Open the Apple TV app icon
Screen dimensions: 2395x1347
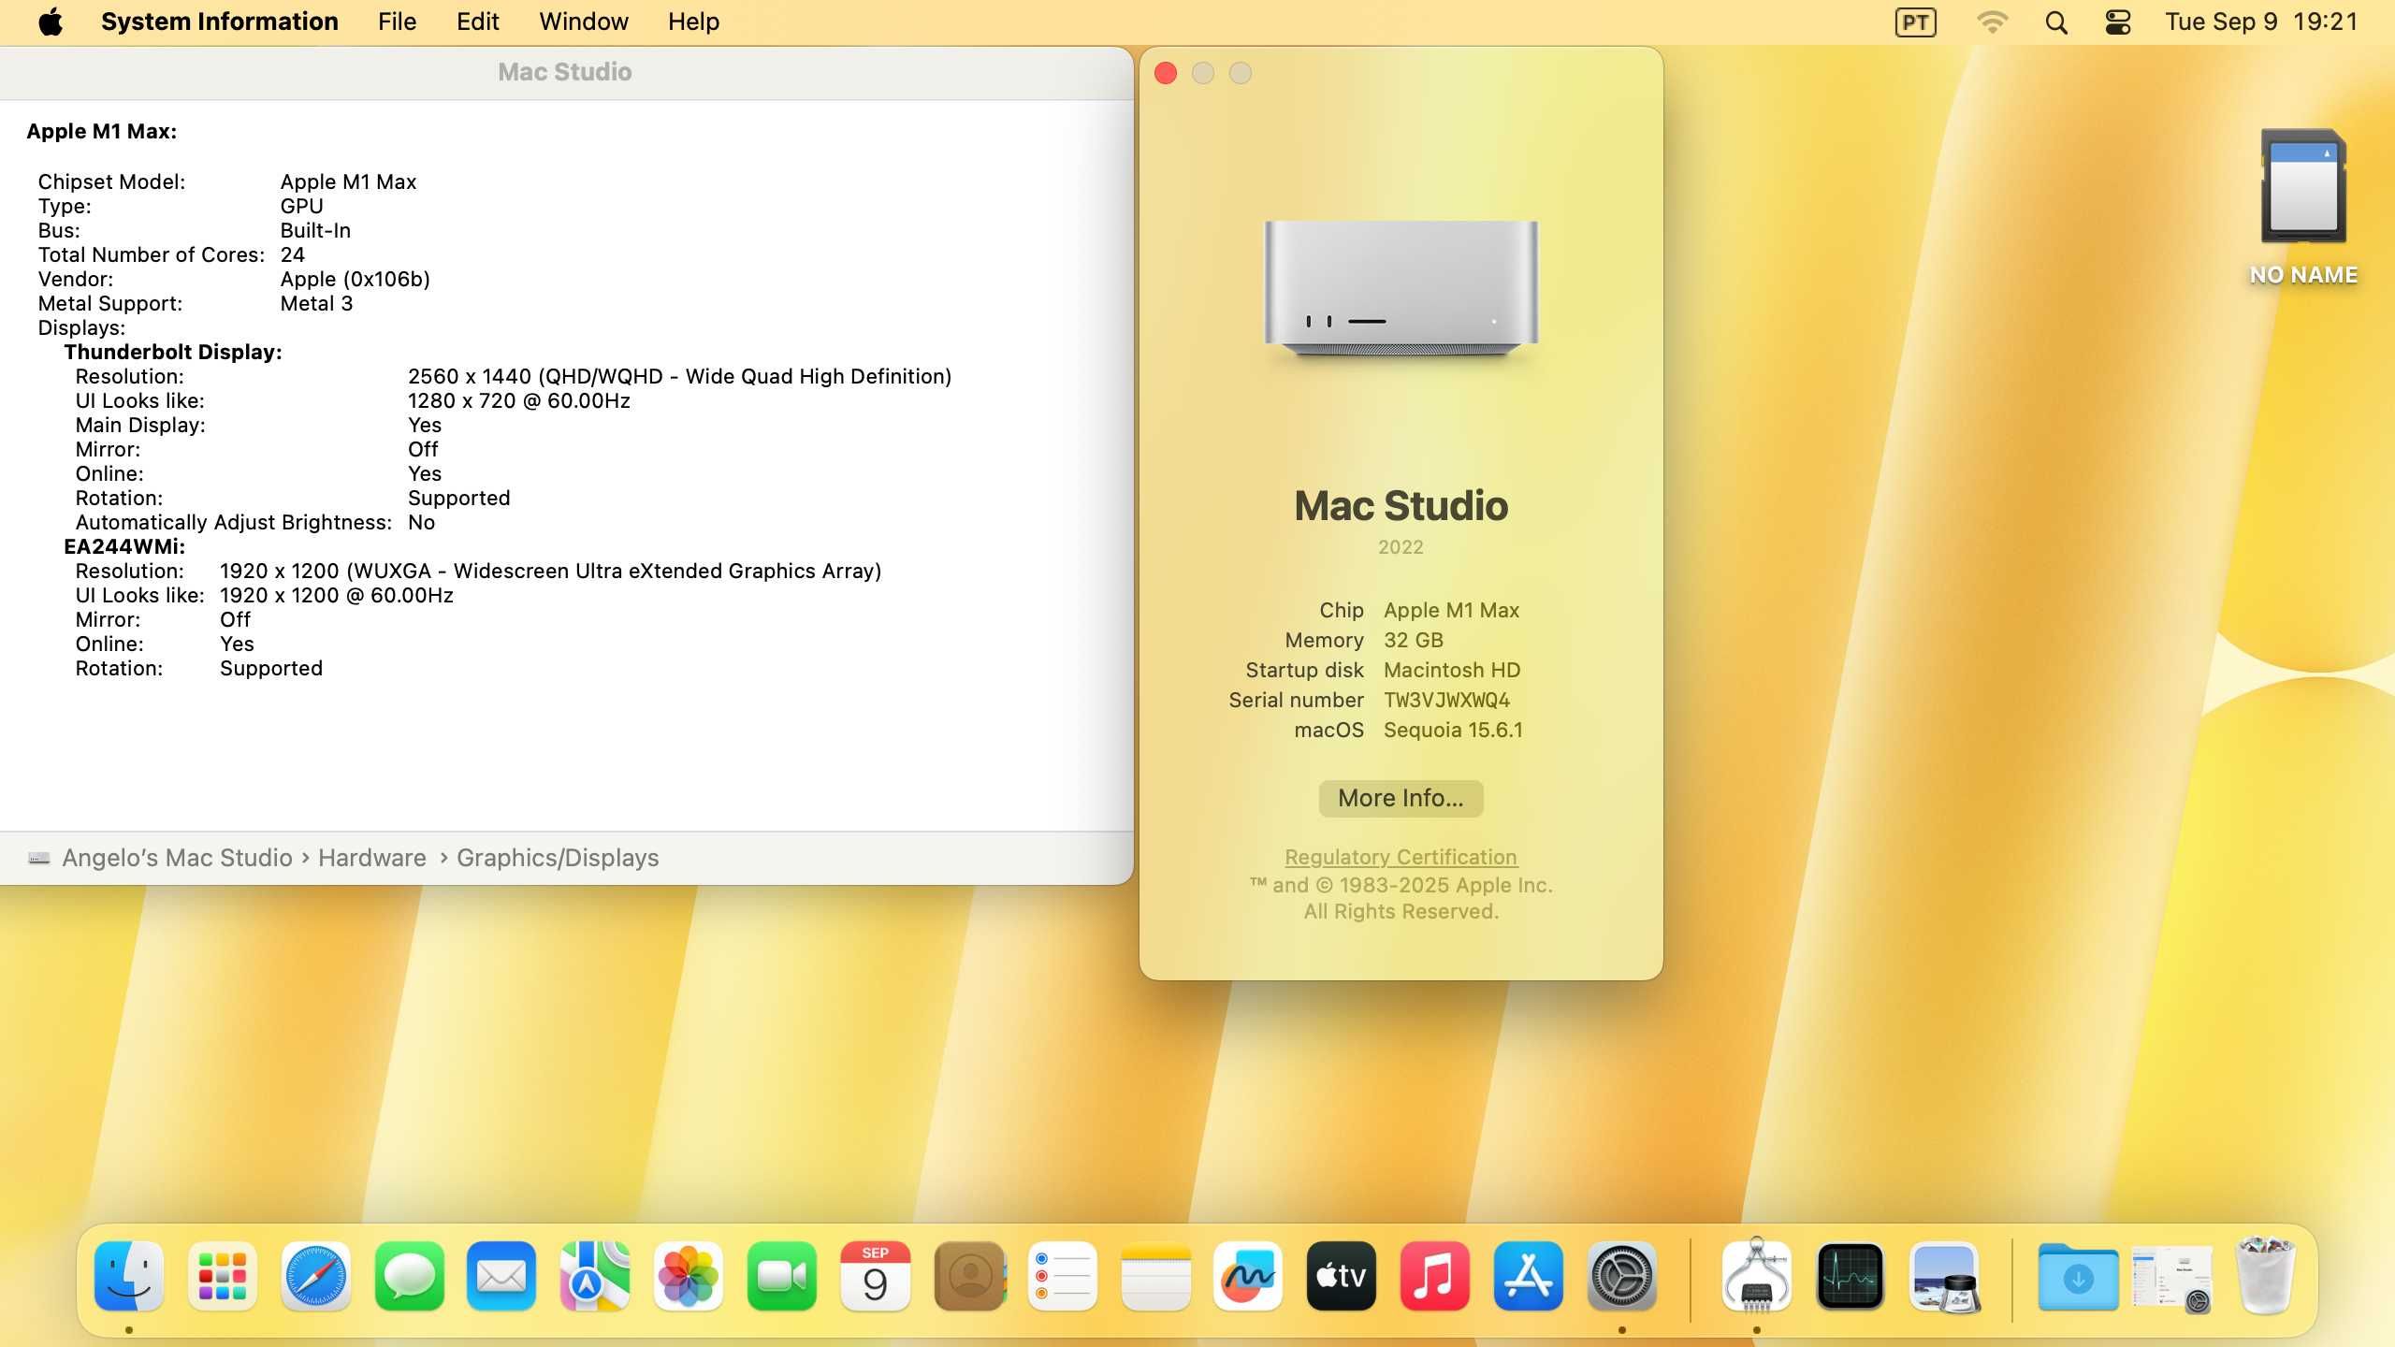click(x=1342, y=1277)
